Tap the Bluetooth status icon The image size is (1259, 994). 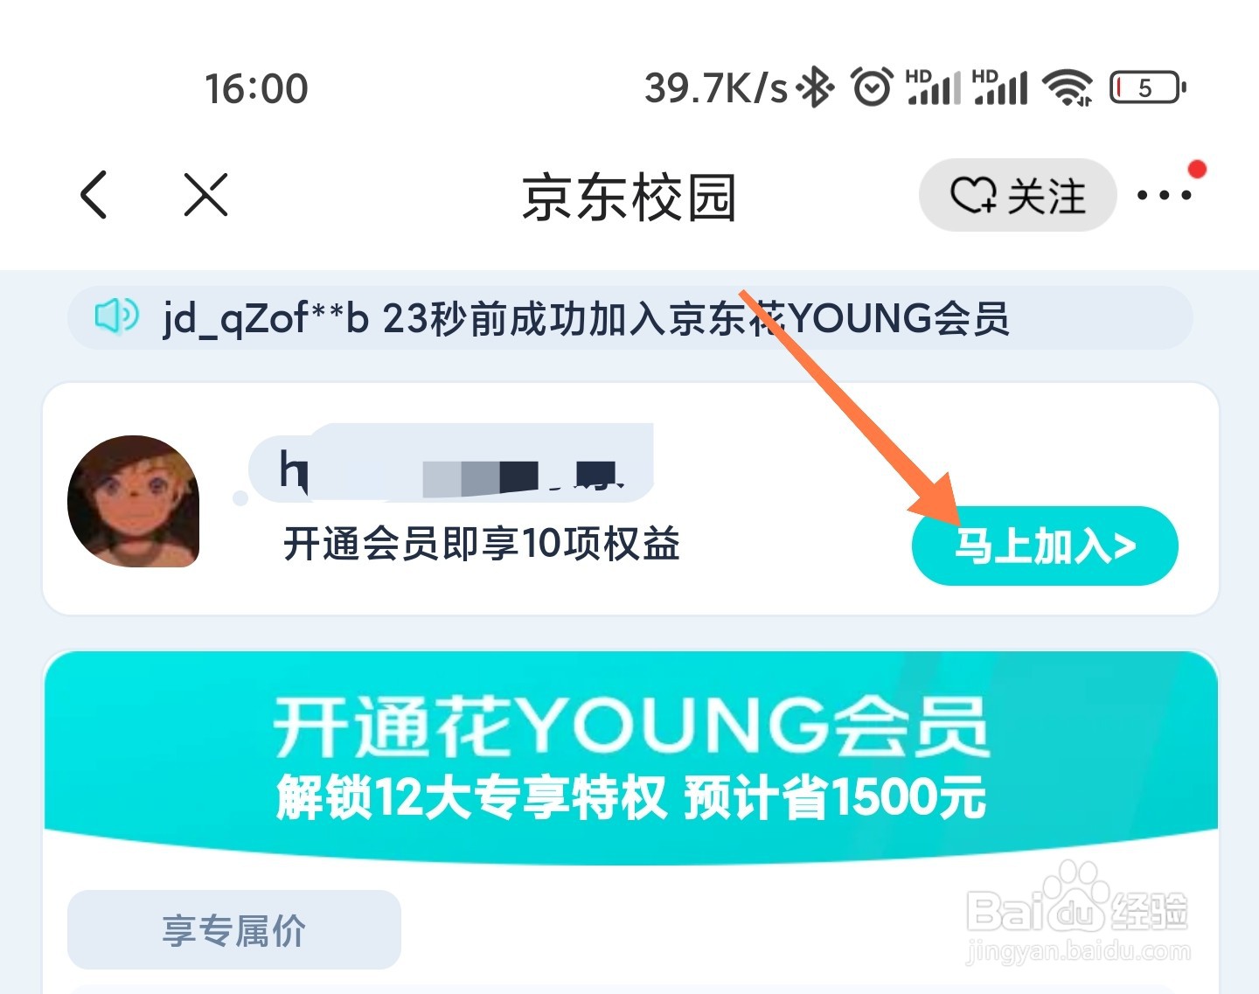(816, 87)
